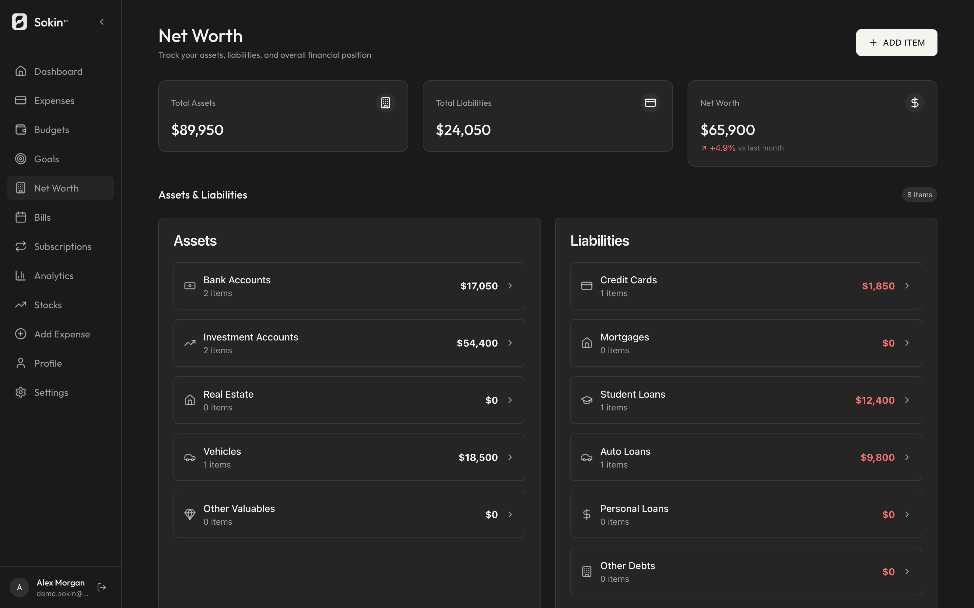This screenshot has height=608, width=974.
Task: Expand Investment Accounts row chevron
Action: [510, 343]
